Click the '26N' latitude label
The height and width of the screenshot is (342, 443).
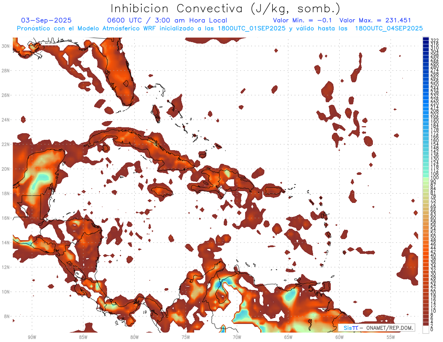(5, 95)
